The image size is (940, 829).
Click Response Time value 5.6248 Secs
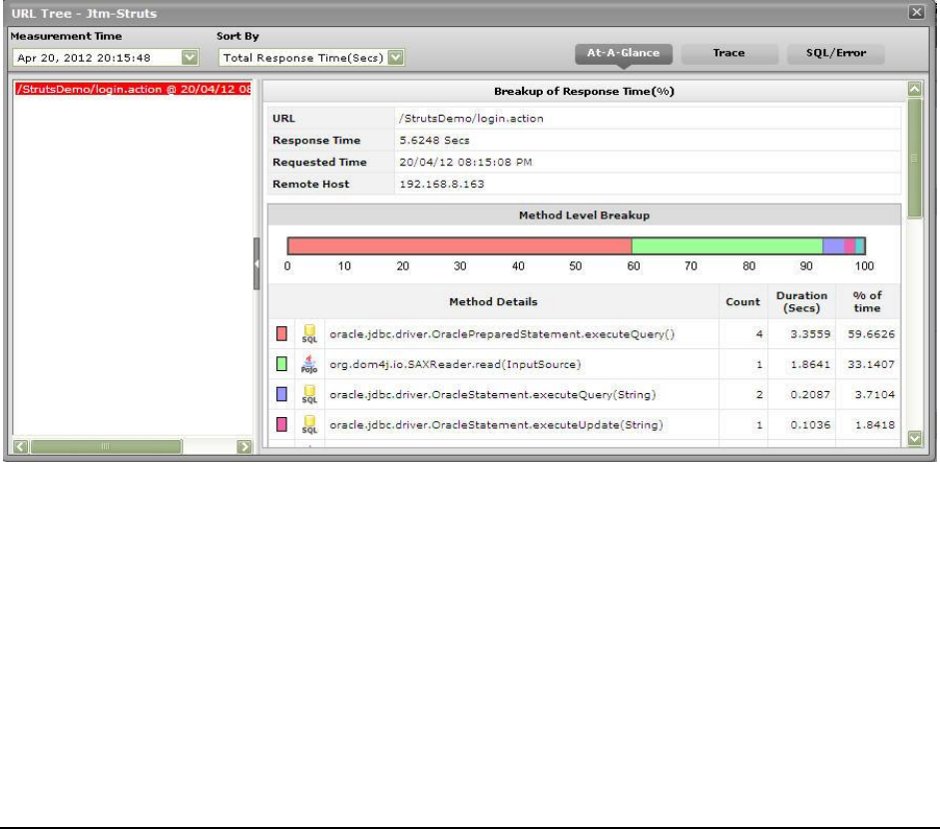click(435, 141)
